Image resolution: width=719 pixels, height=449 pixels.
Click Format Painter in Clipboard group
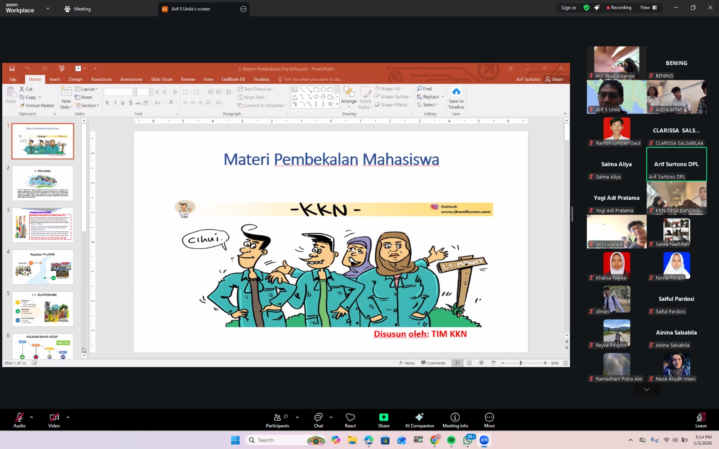(x=37, y=106)
